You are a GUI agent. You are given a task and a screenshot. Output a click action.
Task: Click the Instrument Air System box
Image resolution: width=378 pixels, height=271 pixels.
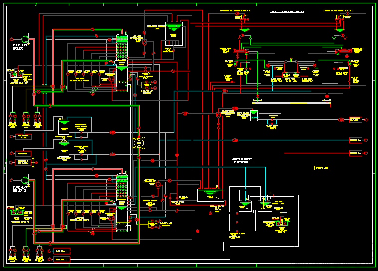23,162
